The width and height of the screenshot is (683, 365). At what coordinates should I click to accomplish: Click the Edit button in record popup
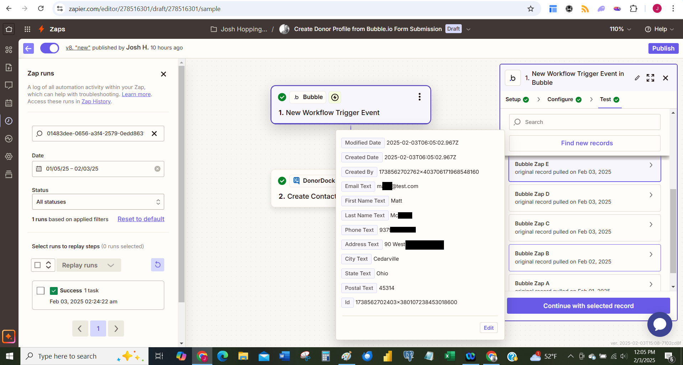point(488,328)
